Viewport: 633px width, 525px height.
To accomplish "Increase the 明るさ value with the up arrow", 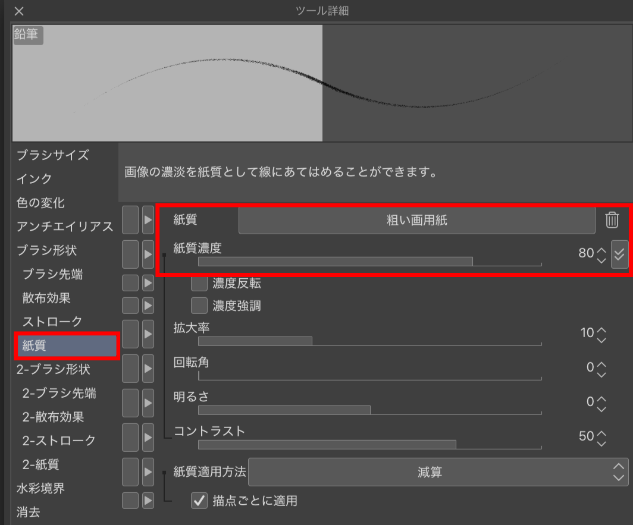I will tap(601, 399).
